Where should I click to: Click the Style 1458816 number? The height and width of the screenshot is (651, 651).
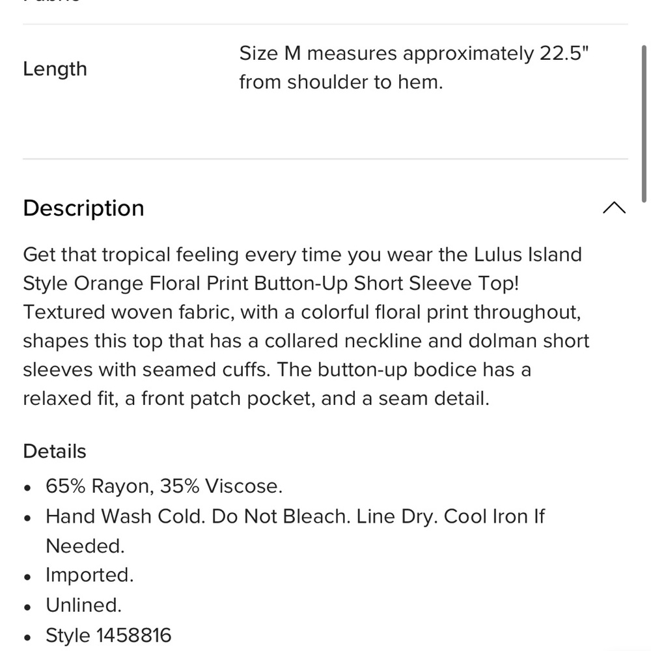[108, 635]
